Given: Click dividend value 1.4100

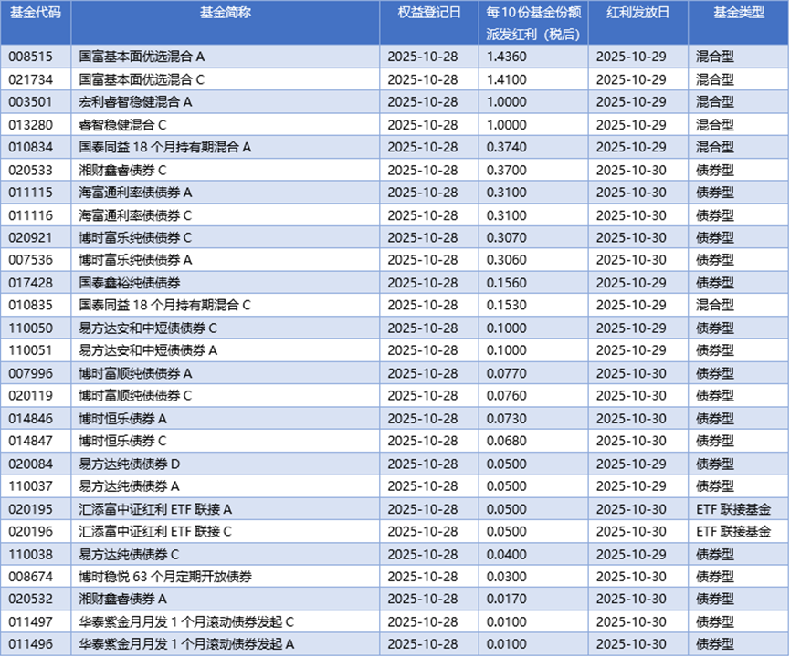Looking at the screenshot, I should [506, 79].
